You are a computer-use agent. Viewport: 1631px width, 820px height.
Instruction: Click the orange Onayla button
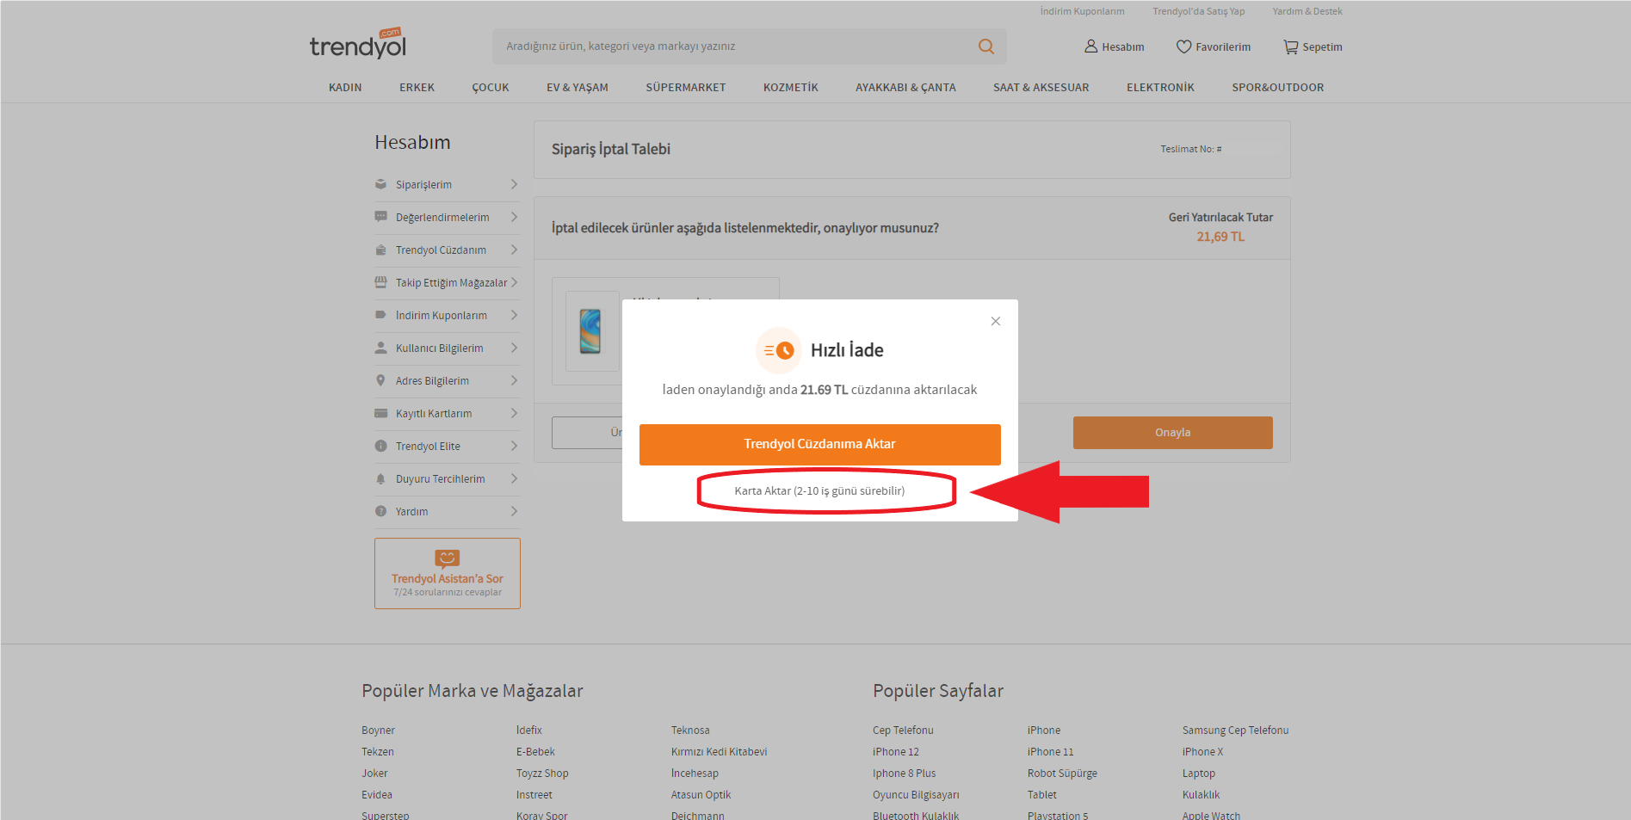pyautogui.click(x=1172, y=433)
